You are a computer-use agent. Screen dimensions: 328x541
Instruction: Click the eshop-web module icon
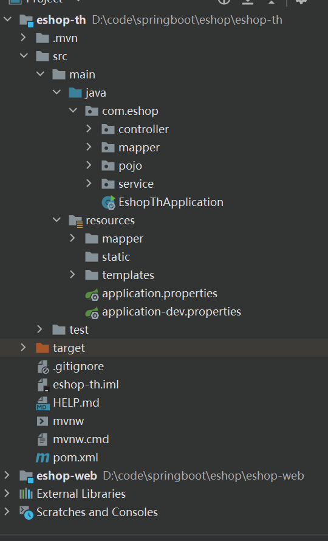(x=26, y=476)
